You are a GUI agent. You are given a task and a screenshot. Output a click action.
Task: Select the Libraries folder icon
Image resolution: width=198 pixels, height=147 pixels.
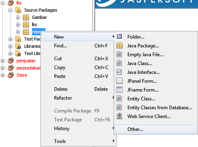18,46
